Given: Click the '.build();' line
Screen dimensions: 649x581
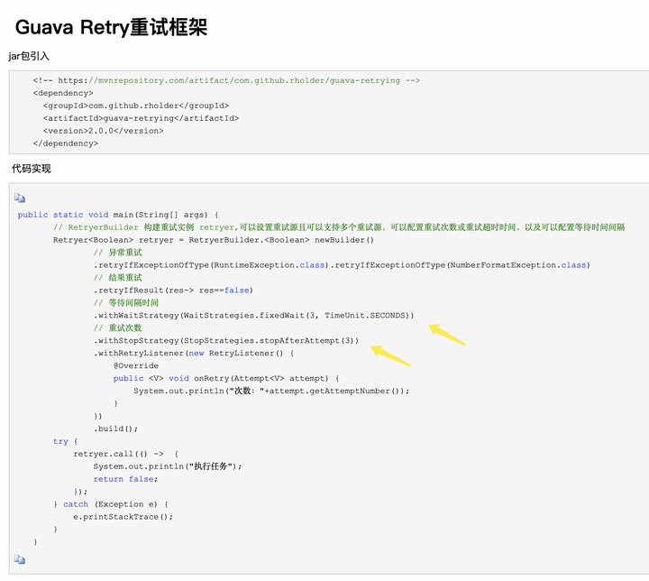Looking at the screenshot, I should [x=115, y=429].
